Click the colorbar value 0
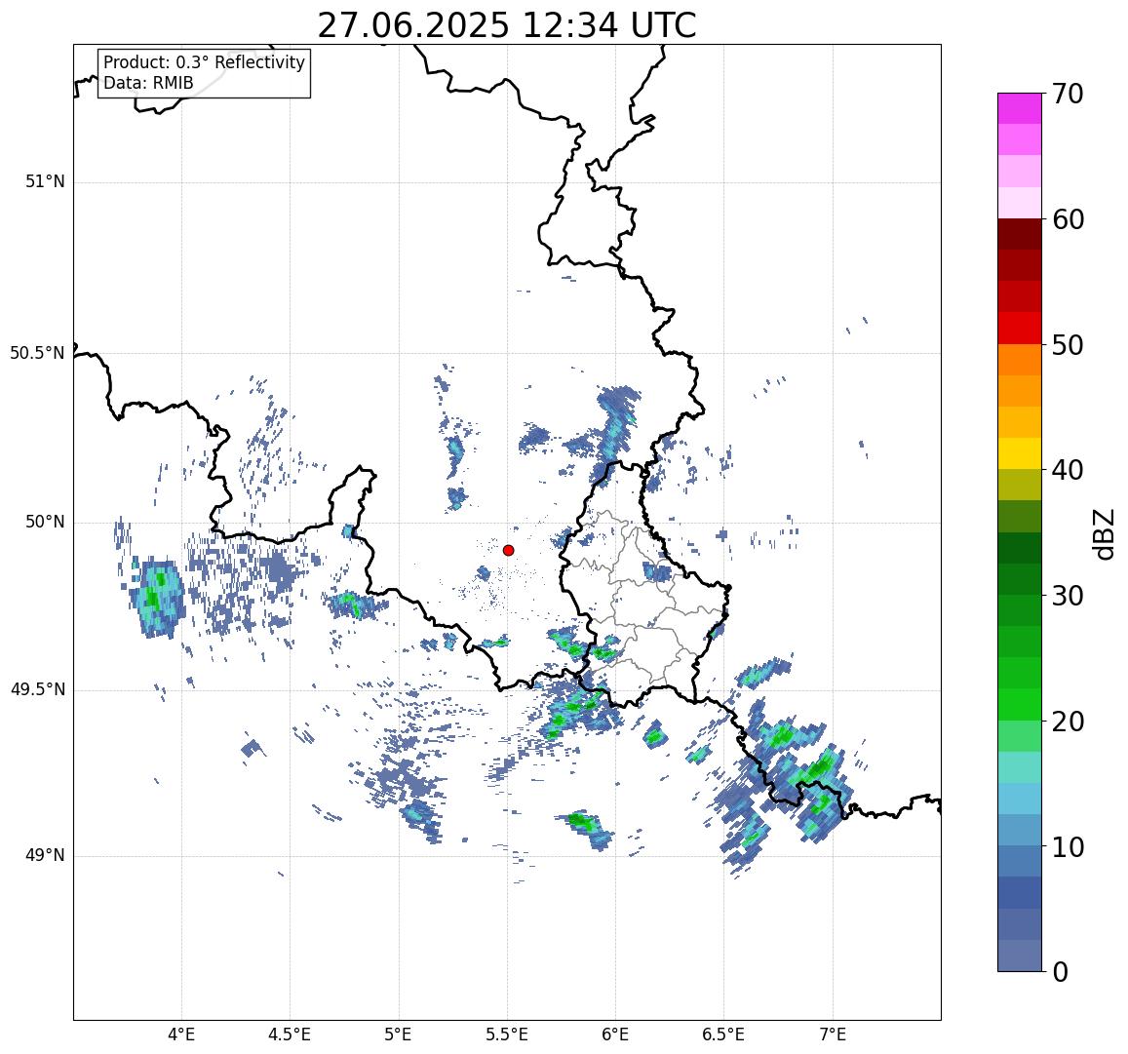This screenshot has height=1054, width=1128. (x=1061, y=973)
